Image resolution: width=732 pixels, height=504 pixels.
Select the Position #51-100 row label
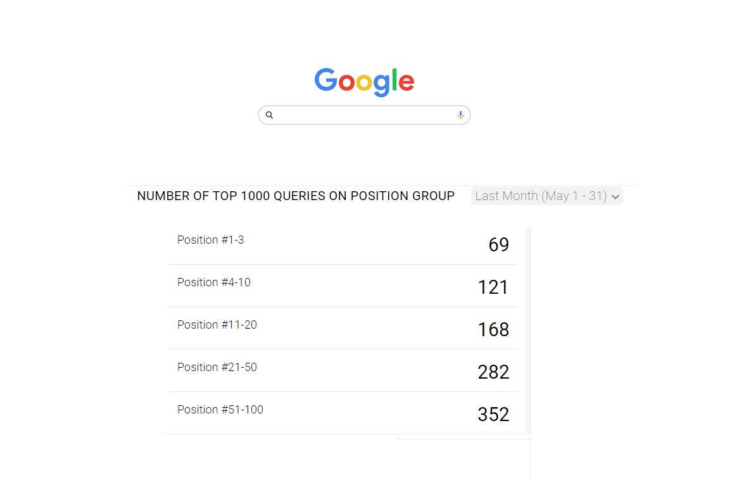(220, 410)
